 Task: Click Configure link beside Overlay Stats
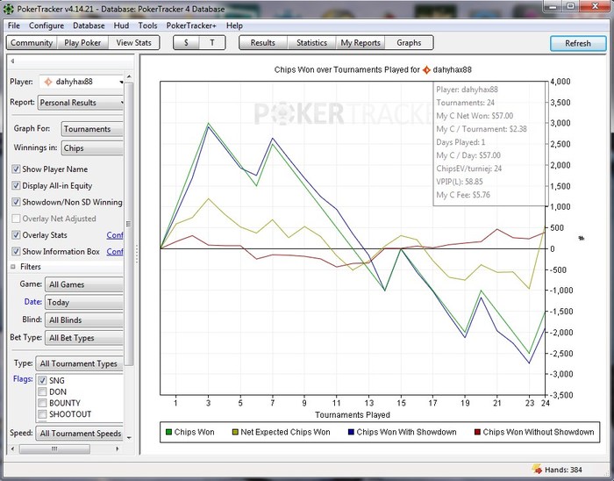[115, 235]
